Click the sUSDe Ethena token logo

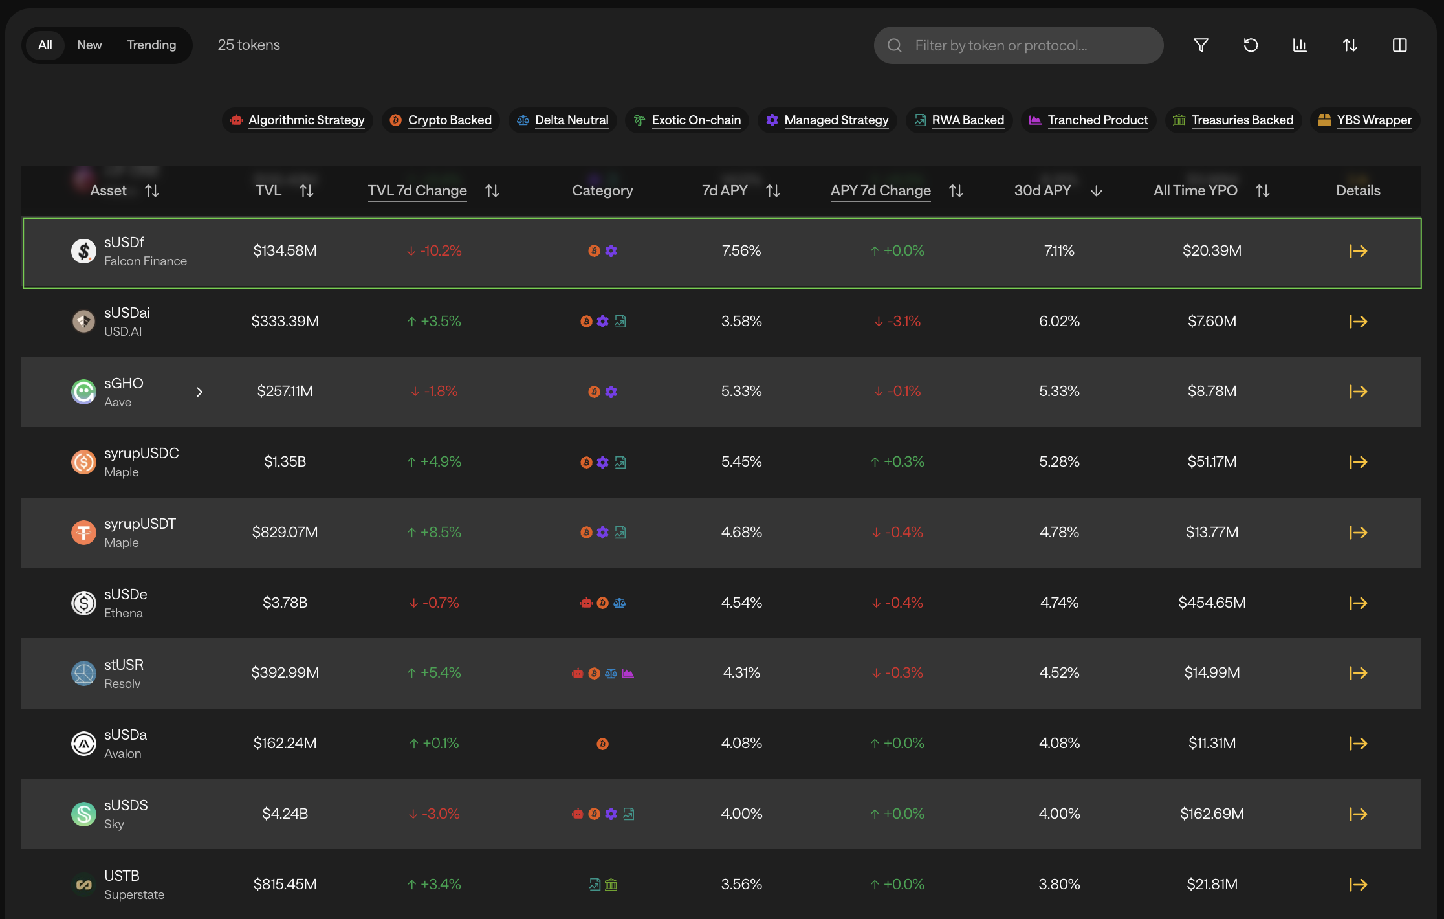[83, 603]
